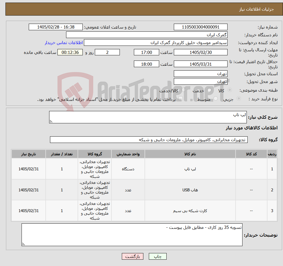The height and width of the screenshot is (266, 283).
Task: Click row number 2 in the table
Action: click(x=272, y=190)
